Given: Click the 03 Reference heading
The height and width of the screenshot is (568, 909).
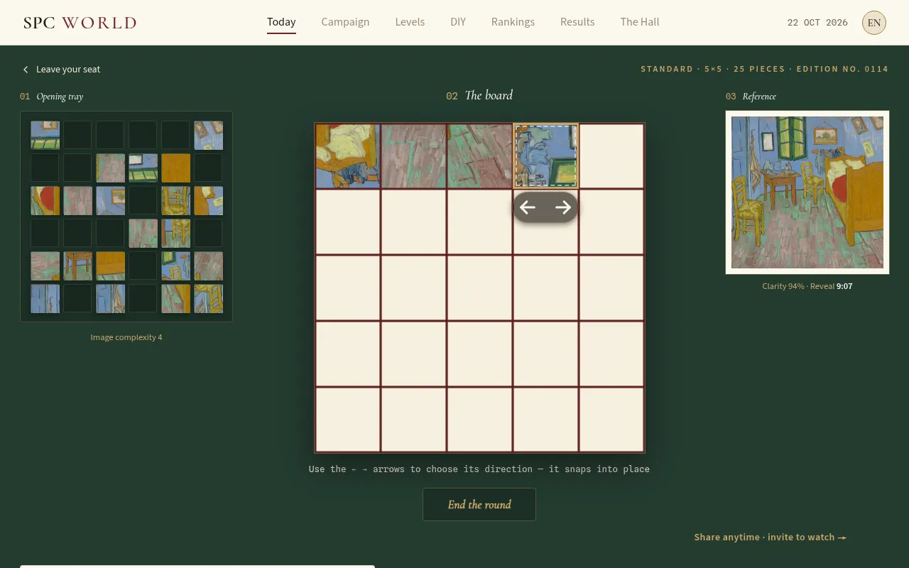Looking at the screenshot, I should tap(751, 97).
